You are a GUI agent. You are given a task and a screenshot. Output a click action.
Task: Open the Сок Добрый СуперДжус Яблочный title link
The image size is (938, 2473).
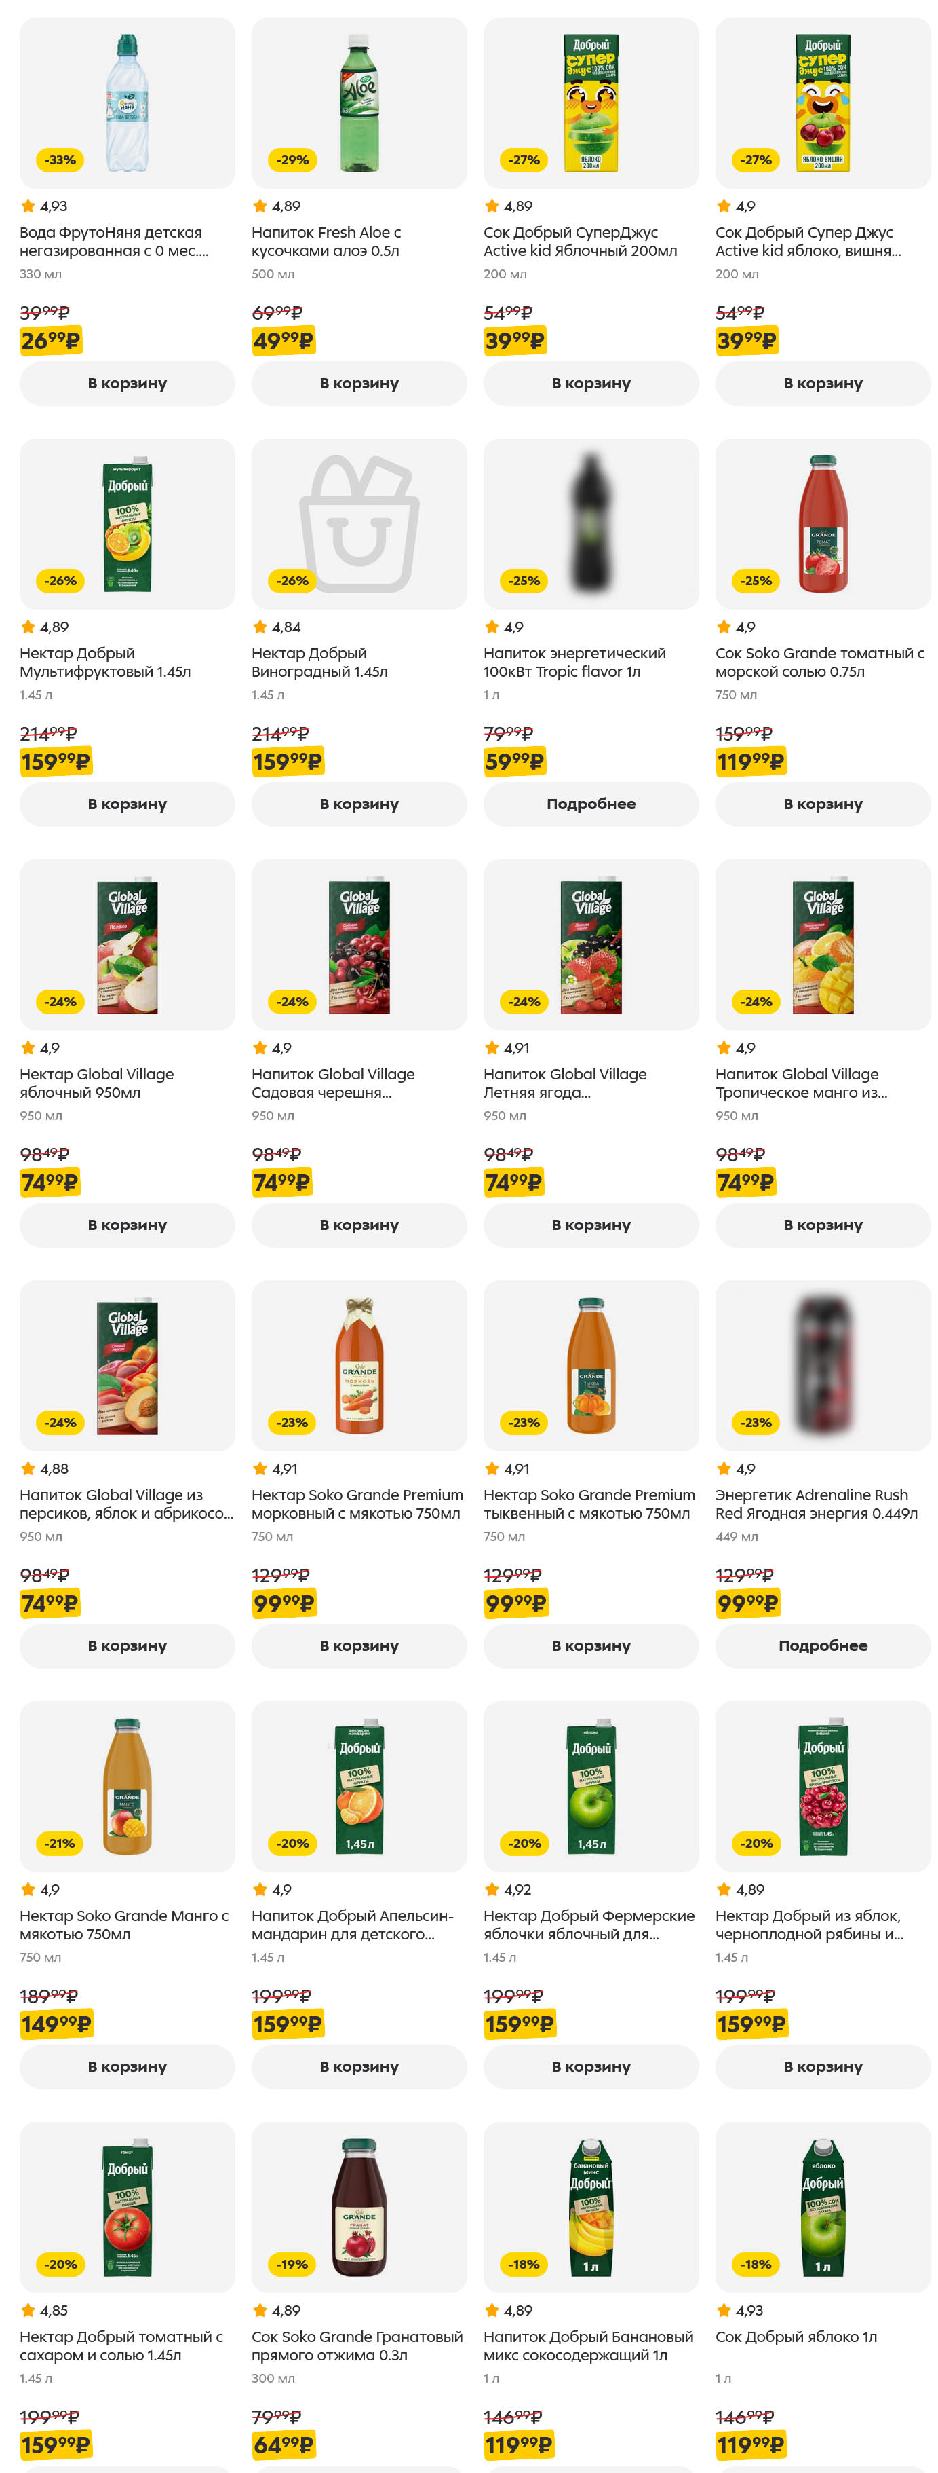click(579, 241)
